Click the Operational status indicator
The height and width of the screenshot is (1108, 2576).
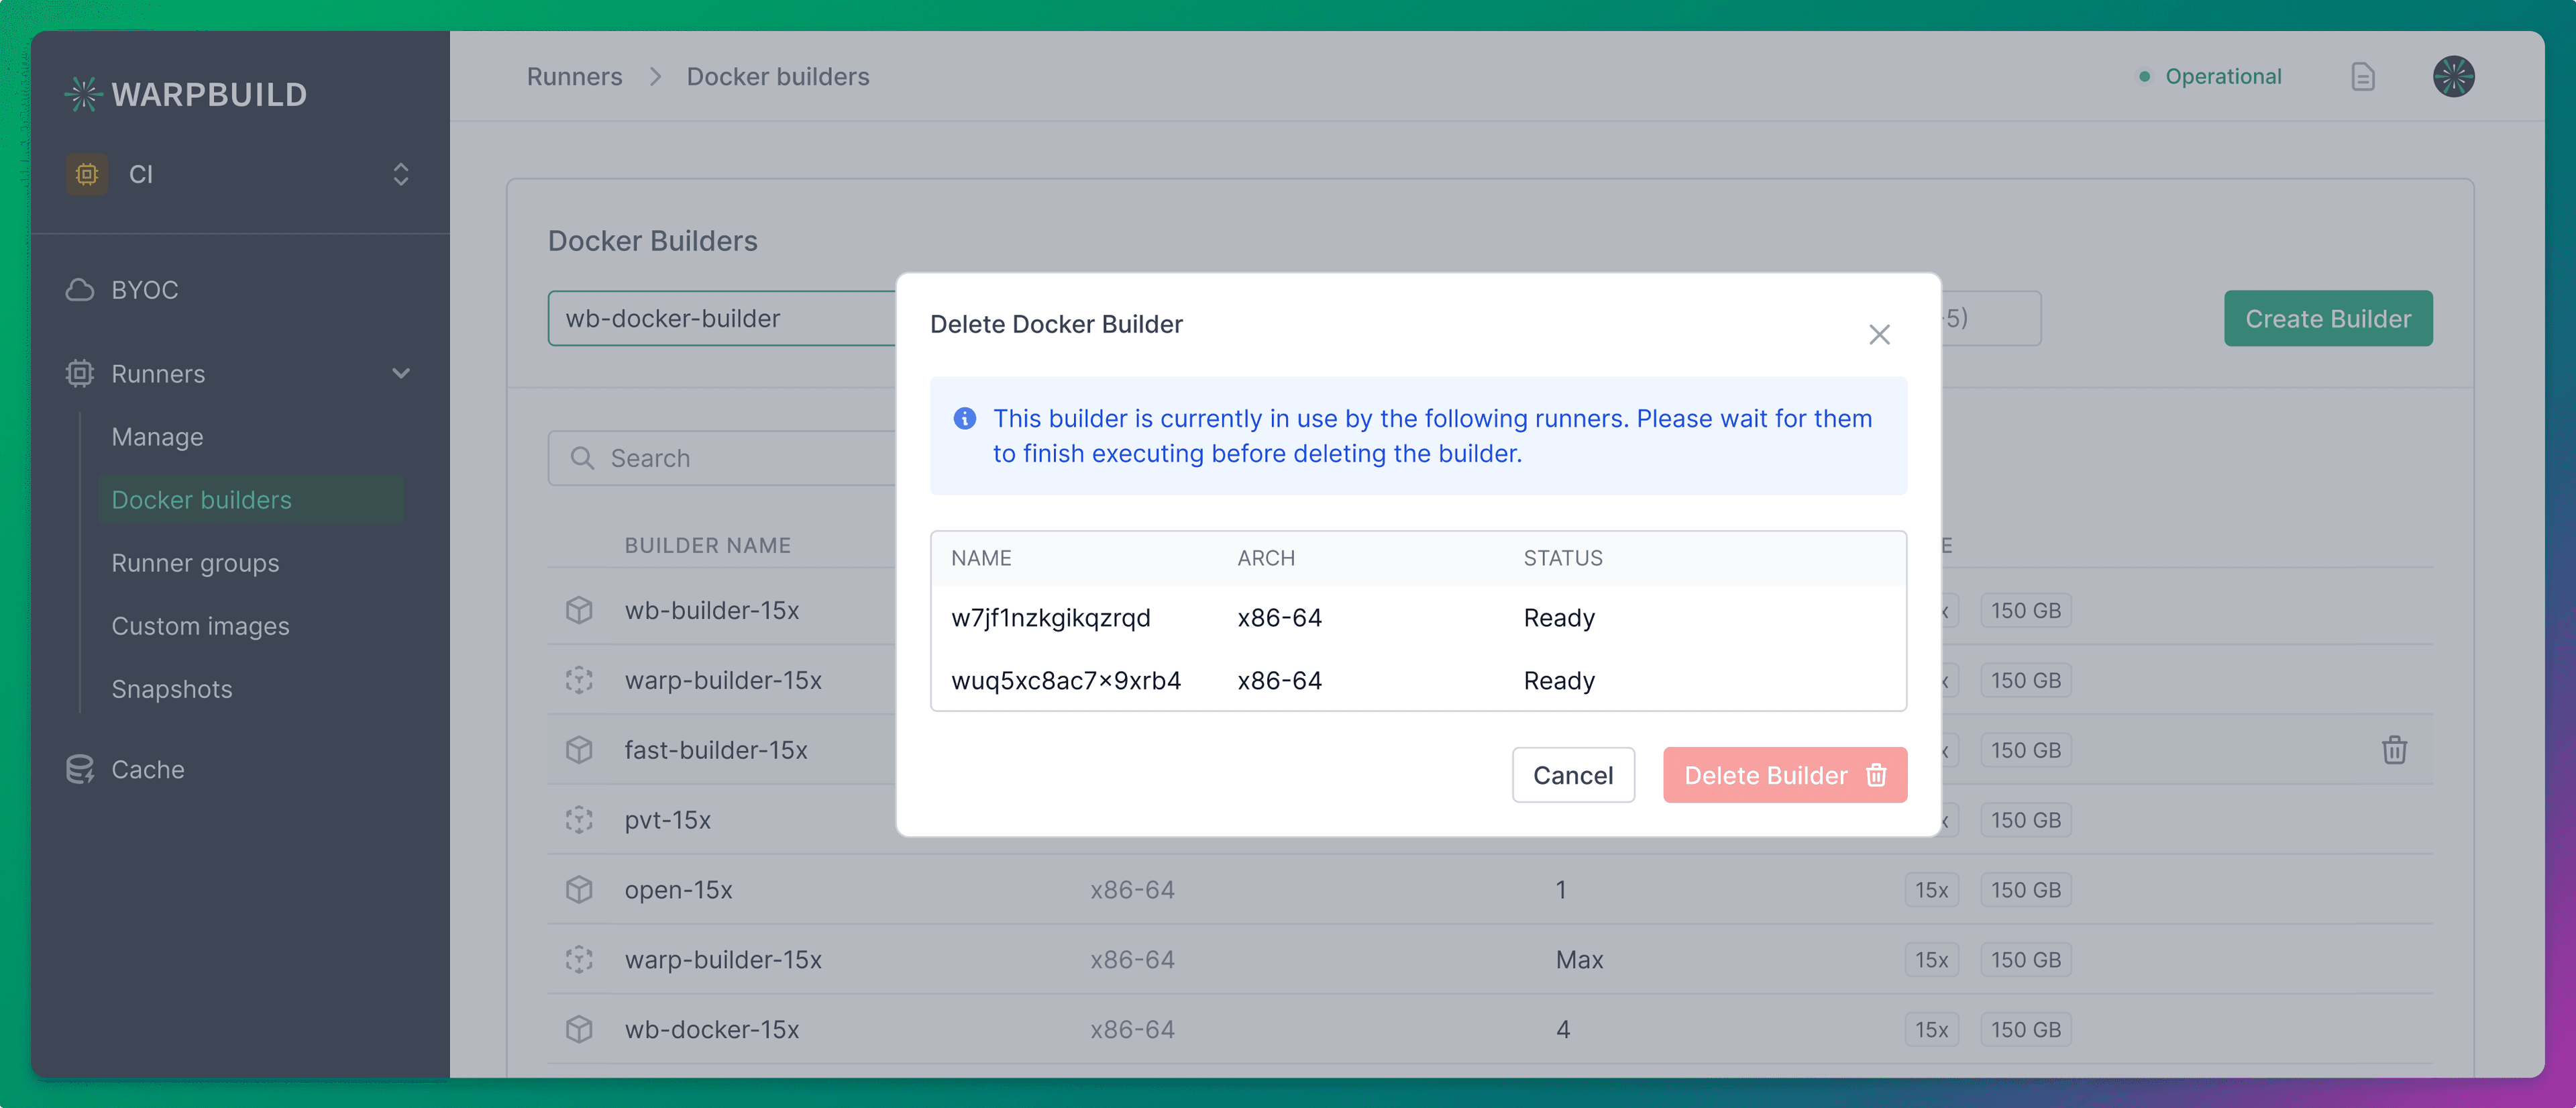[x=2210, y=77]
